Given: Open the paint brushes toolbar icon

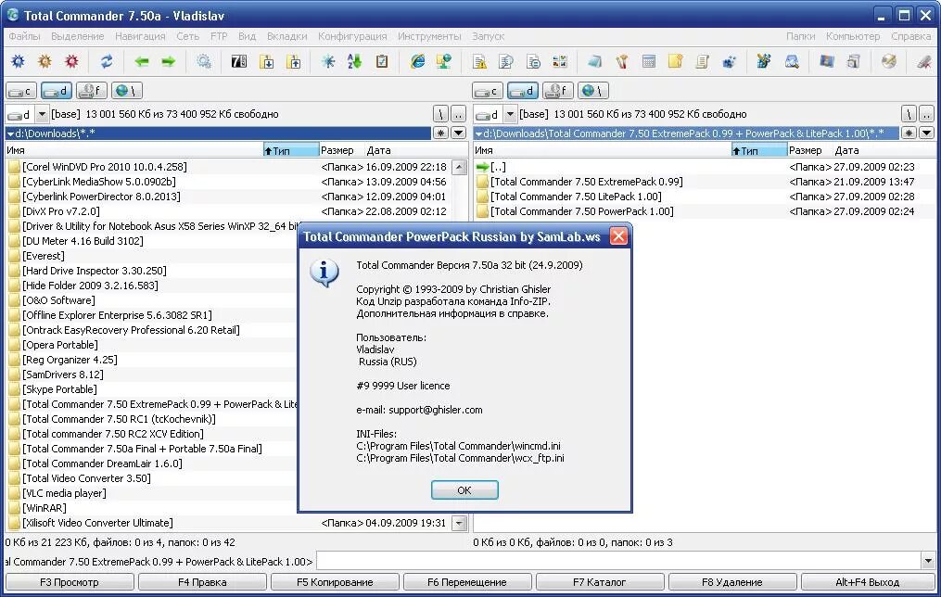Looking at the screenshot, I should 622,61.
